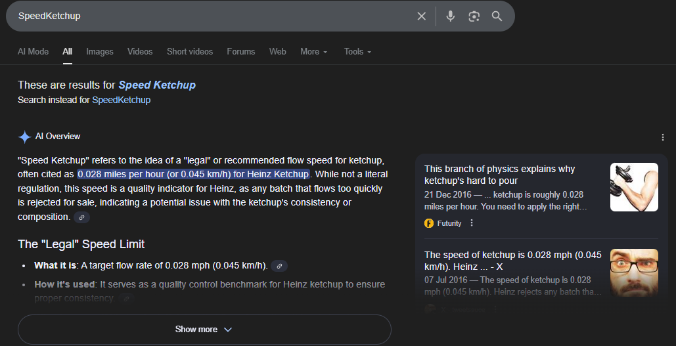Open the Videos tab
This screenshot has height=346, width=676.
[x=140, y=52]
